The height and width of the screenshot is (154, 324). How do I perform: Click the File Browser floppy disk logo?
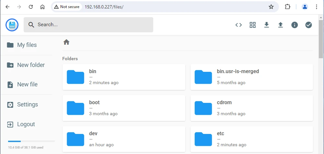[x=12, y=25]
